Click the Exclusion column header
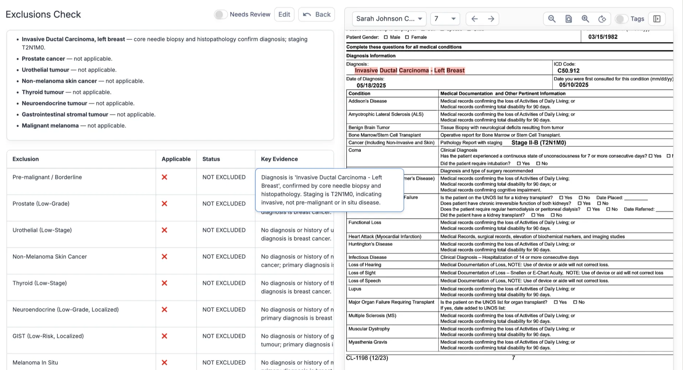The width and height of the screenshot is (683, 370). 26,159
